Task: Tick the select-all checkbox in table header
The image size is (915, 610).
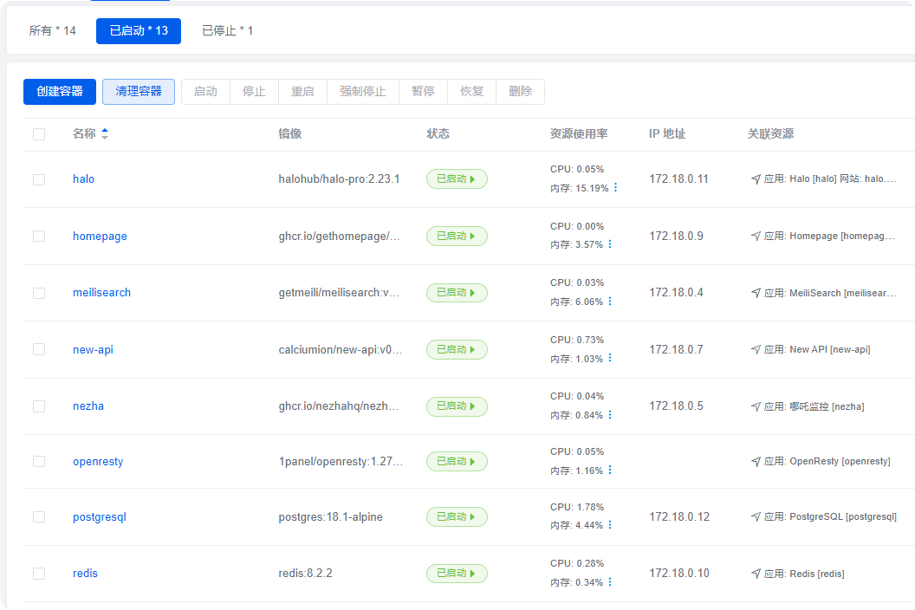Action: point(39,133)
